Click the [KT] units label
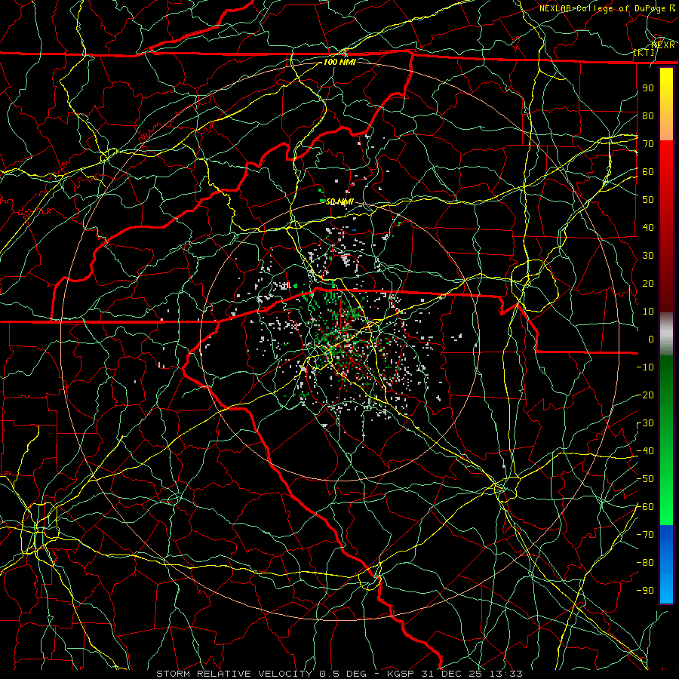This screenshot has height=679, width=679. click(x=644, y=52)
